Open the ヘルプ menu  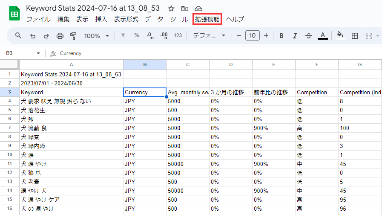tap(235, 19)
